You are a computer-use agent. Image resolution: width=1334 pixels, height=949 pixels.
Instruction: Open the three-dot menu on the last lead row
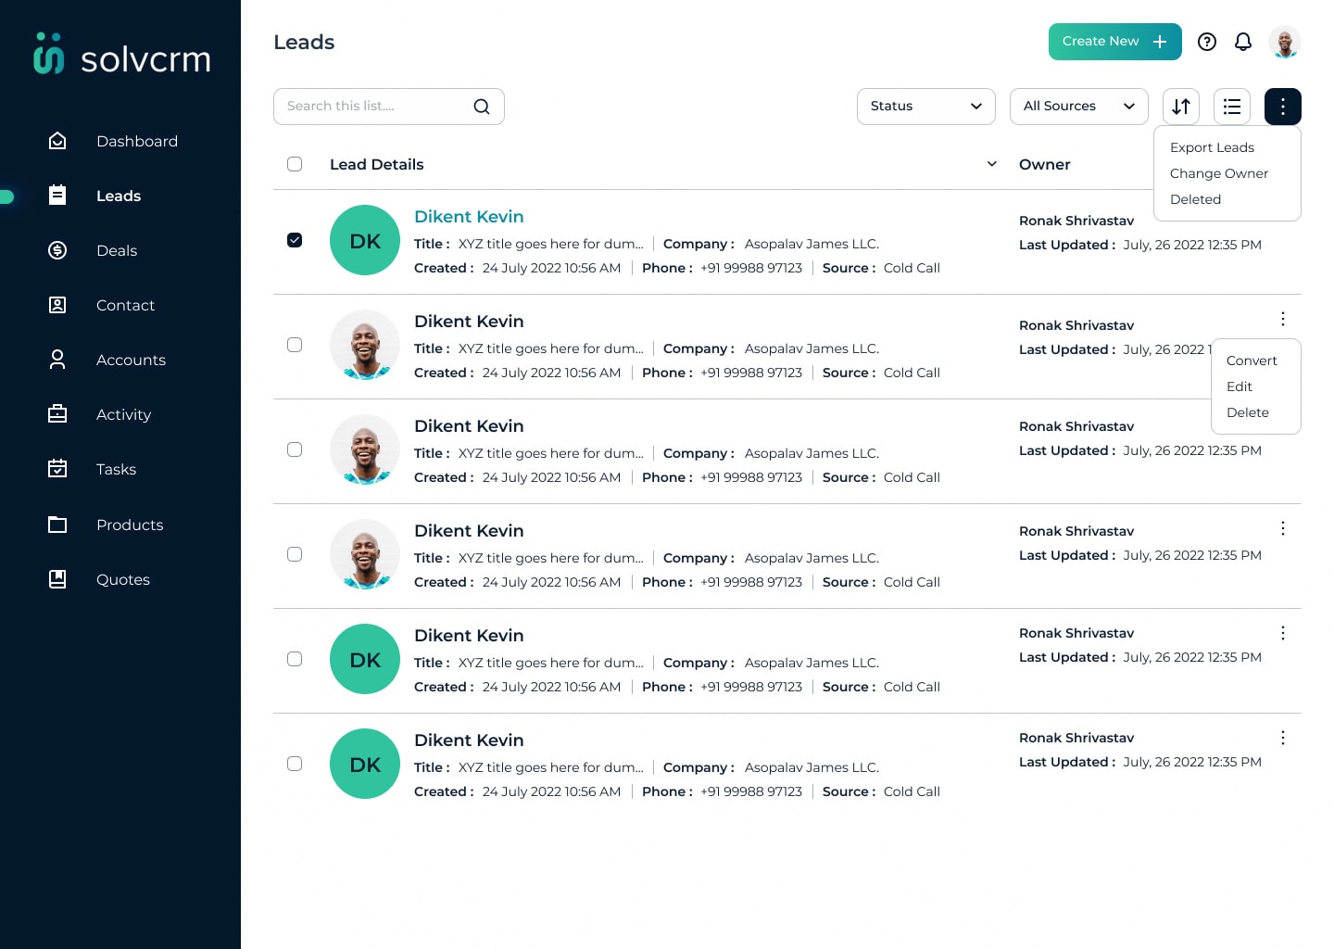tap(1283, 738)
